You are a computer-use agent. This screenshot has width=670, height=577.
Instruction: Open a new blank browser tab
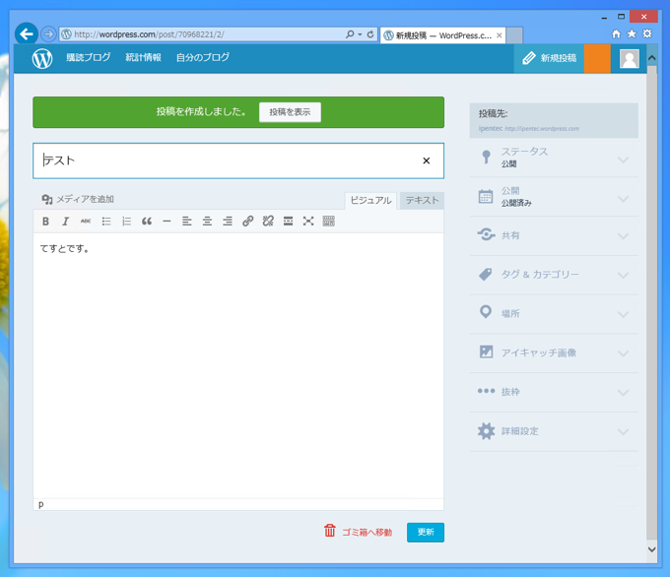[514, 35]
